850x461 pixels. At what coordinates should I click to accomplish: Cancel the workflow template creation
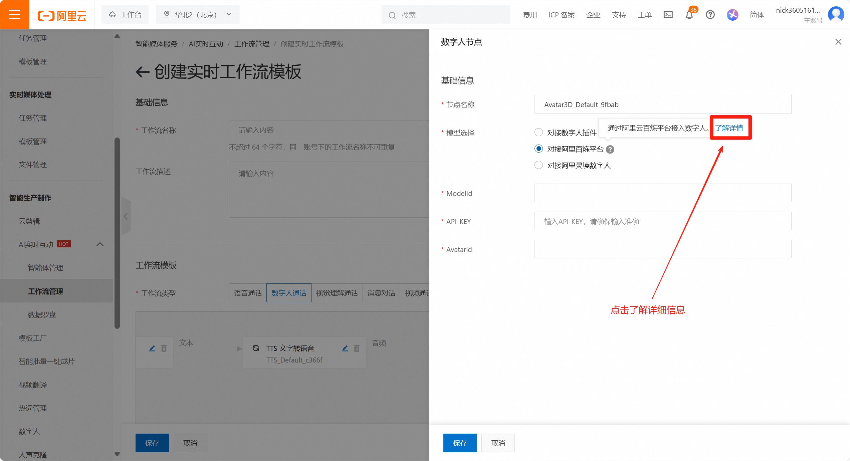point(190,443)
